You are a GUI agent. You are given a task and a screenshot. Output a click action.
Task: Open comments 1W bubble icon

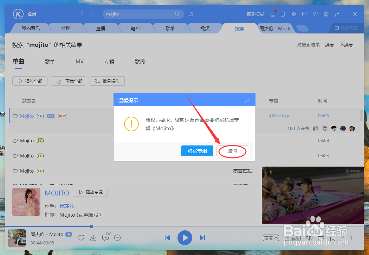tap(106, 237)
